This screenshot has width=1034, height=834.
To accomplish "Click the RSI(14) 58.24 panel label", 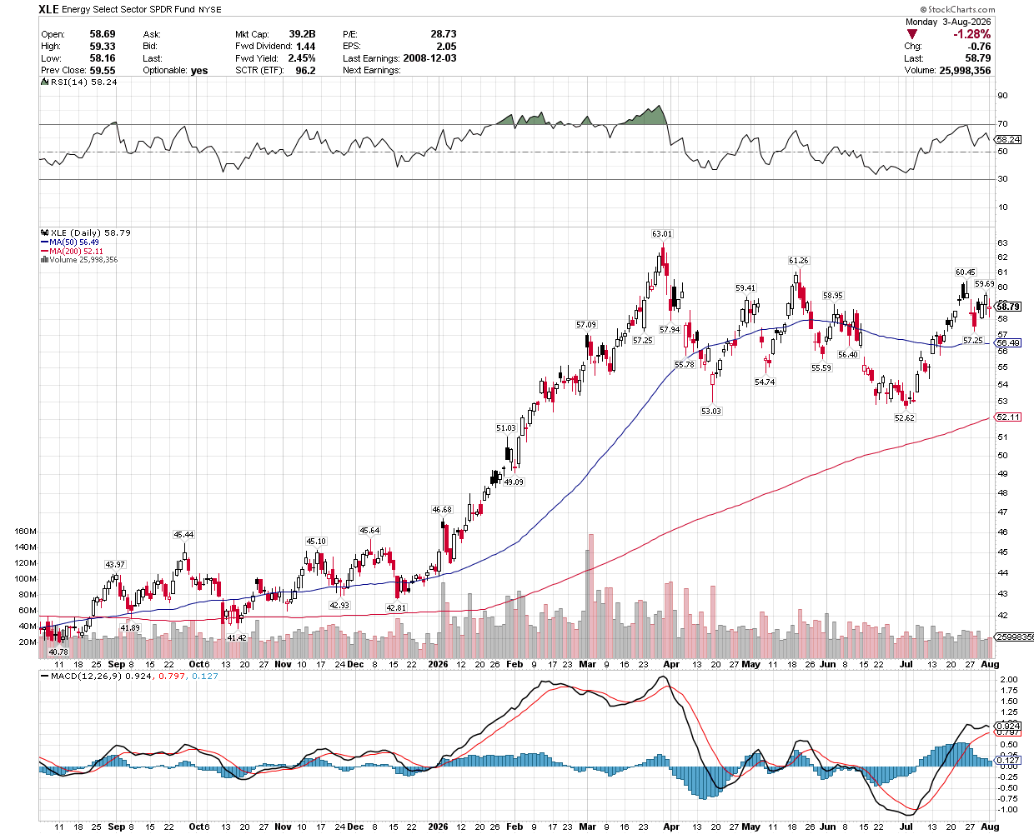I will point(84,82).
